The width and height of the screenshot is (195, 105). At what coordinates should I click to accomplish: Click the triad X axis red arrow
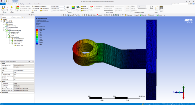pos(183,97)
